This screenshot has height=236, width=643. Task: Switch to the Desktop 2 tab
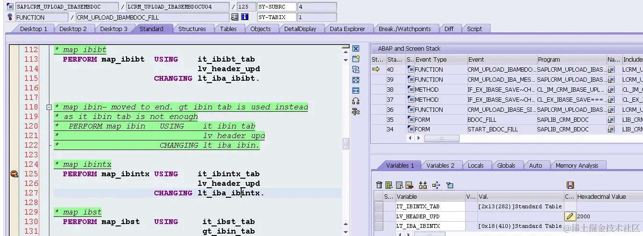click(x=73, y=29)
